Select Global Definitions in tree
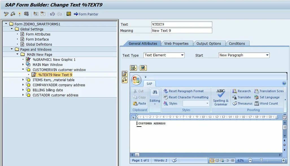 click(39, 44)
